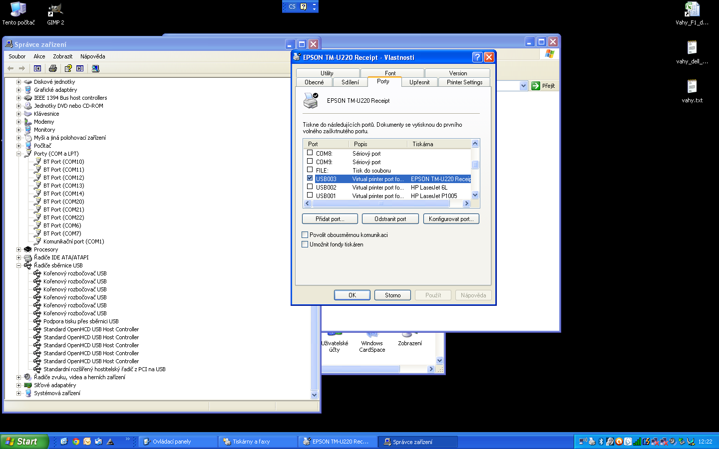Expand the Grafické adaptéry tree node
Viewport: 719px width, 449px height.
(x=19, y=90)
